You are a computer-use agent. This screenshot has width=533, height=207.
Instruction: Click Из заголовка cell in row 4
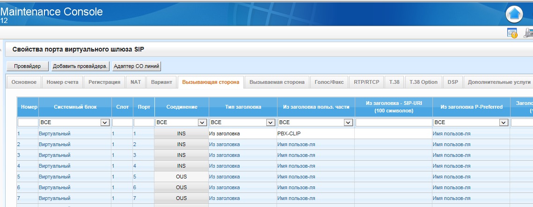coord(243,166)
